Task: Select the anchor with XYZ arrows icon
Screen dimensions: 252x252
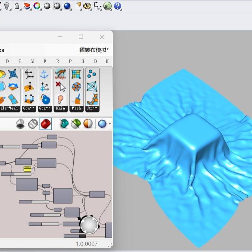Action: (x=45, y=87)
